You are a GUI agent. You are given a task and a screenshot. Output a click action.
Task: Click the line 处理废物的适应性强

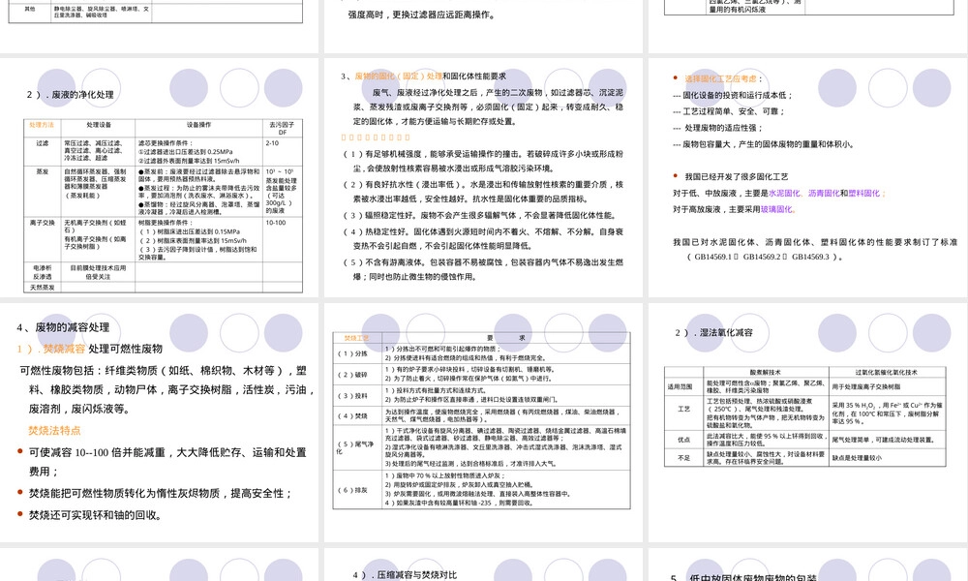click(x=718, y=128)
